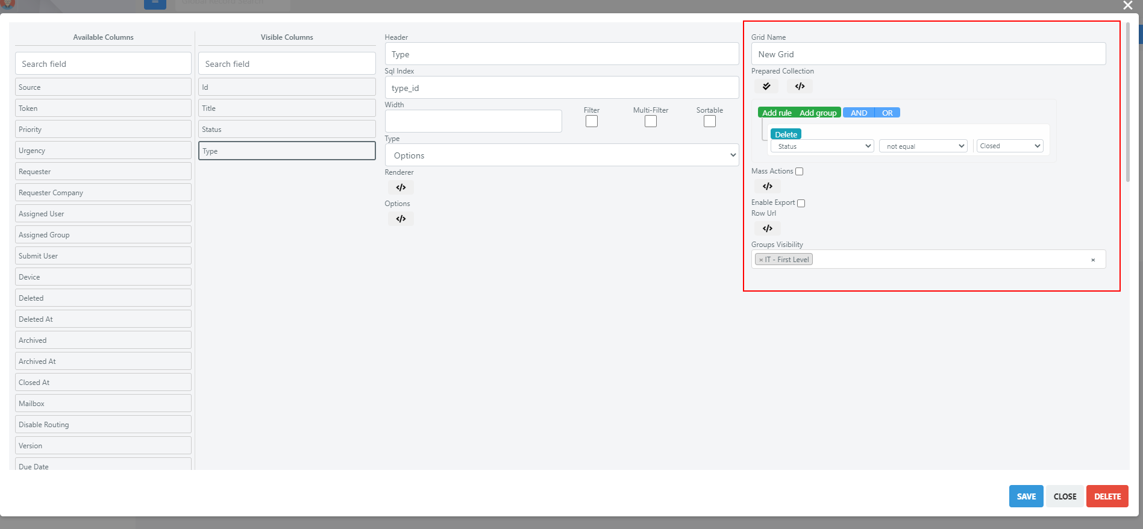Select the Assigned Group column

click(x=103, y=234)
